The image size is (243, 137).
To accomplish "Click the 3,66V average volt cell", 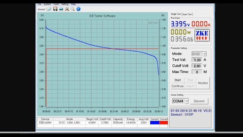I will (144, 123).
